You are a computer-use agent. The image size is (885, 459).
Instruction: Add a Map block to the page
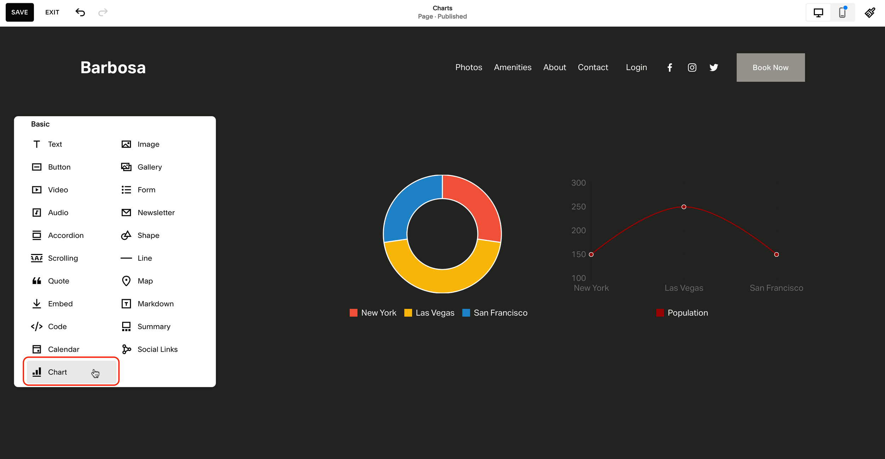(145, 281)
